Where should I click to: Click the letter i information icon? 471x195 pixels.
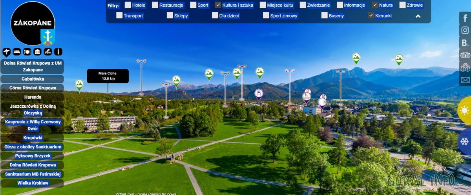click(x=58, y=52)
